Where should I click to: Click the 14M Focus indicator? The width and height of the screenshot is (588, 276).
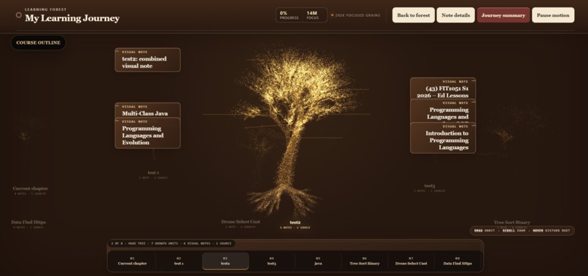(x=312, y=15)
